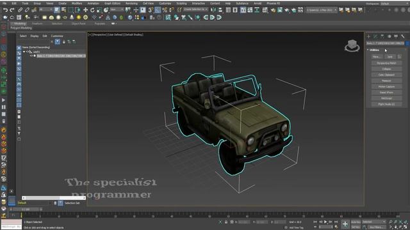Click the Measure utility button
Image resolution: width=410 pixels, height=230 pixels.
(386, 80)
